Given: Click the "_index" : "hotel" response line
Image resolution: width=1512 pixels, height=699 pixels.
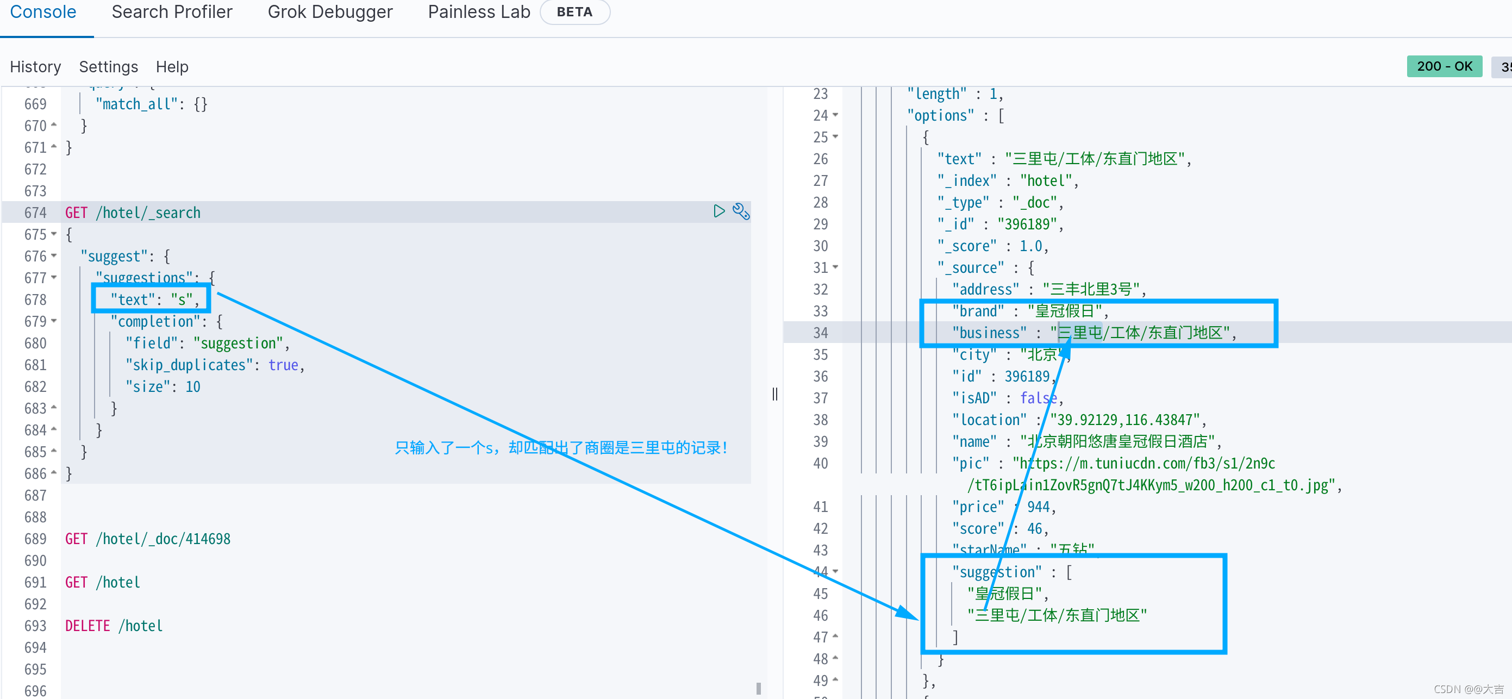Looking at the screenshot, I should click(1008, 180).
